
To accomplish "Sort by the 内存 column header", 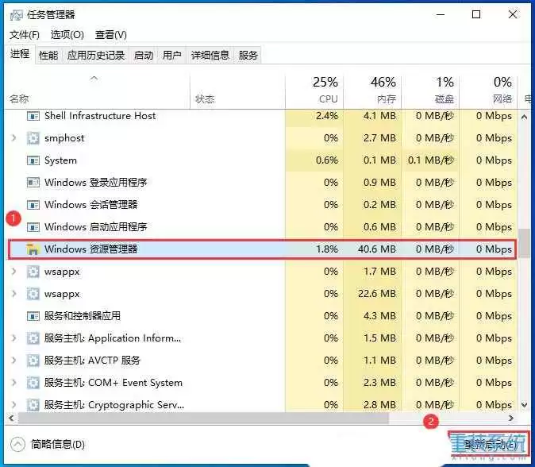I will point(372,90).
